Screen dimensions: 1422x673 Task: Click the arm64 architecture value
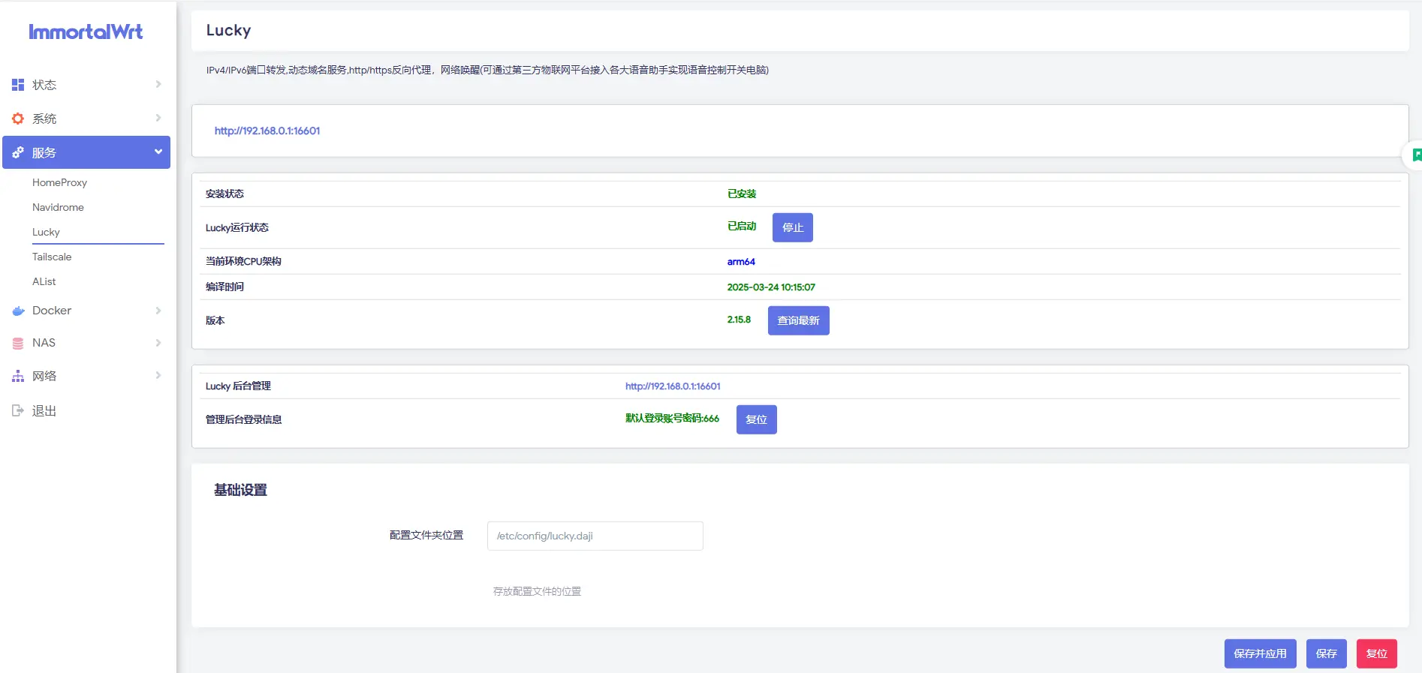(x=741, y=262)
